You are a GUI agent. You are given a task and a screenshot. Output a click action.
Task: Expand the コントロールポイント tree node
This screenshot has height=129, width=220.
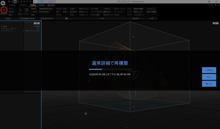point(2,29)
